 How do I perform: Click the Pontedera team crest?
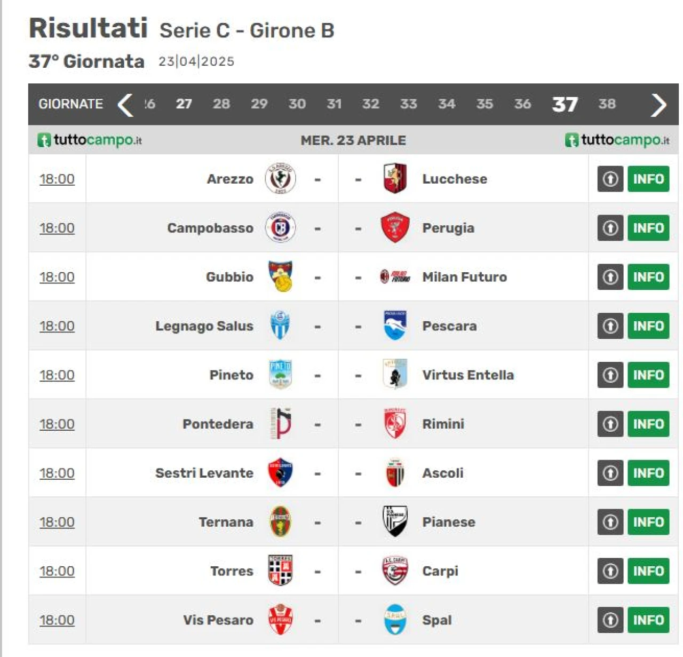pyautogui.click(x=281, y=424)
